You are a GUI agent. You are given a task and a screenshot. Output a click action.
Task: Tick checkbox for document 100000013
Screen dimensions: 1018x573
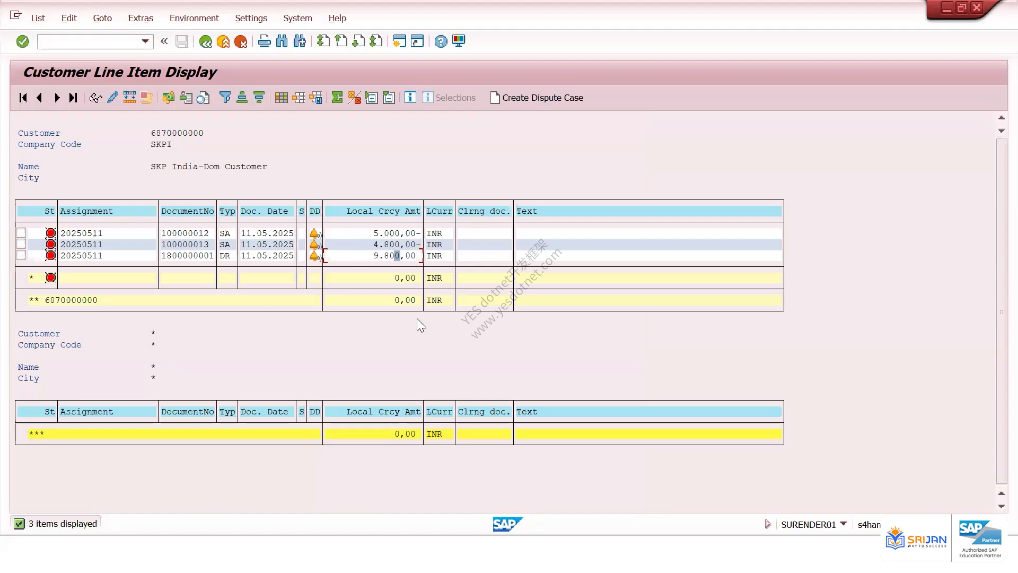coord(21,244)
